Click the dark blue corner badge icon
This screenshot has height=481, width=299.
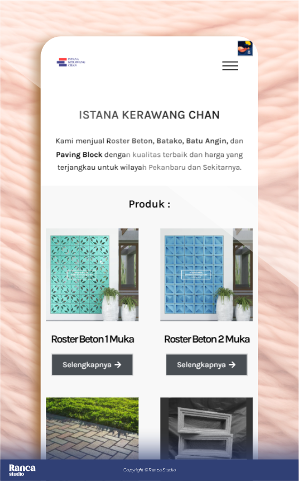(245, 49)
